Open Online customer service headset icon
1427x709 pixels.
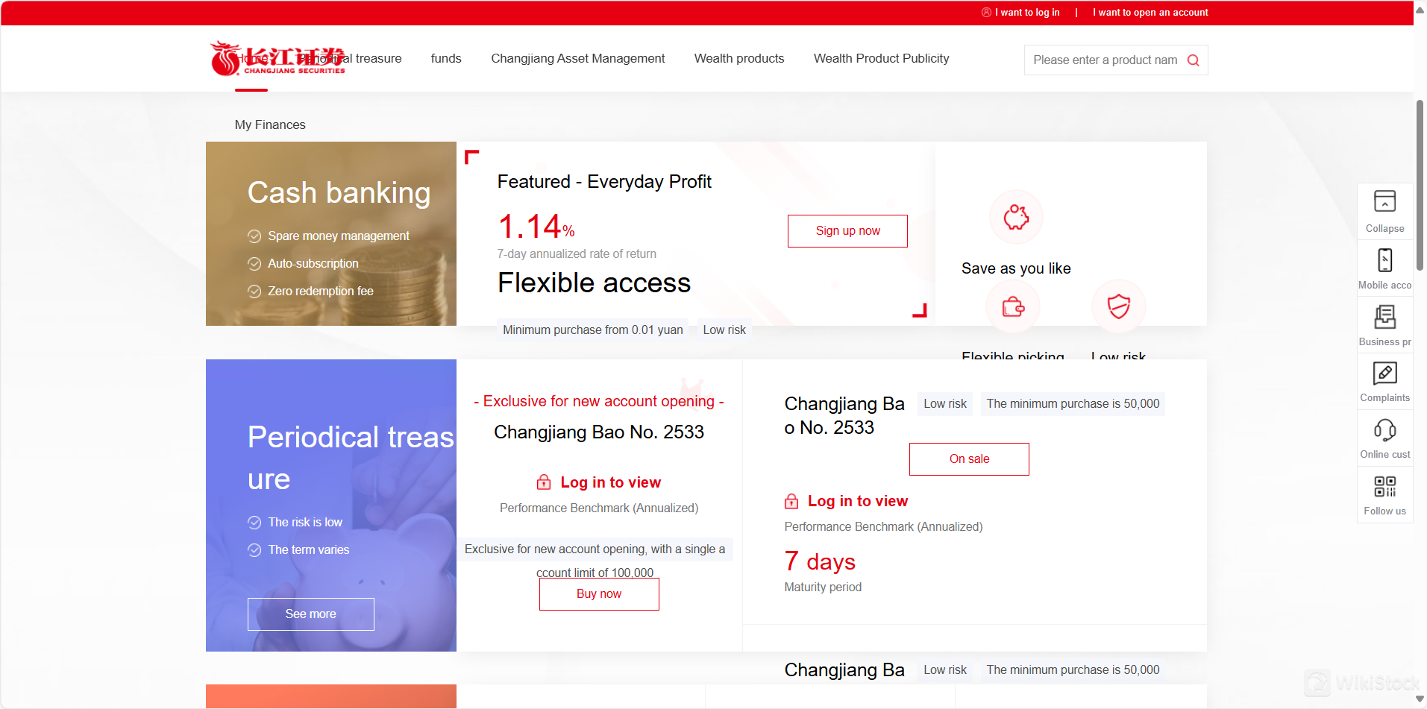pyautogui.click(x=1384, y=438)
